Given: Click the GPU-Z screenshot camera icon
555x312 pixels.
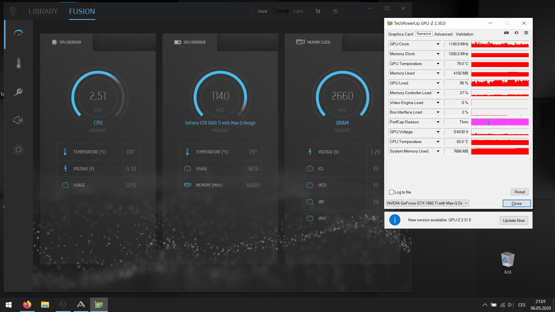Looking at the screenshot, I should pyautogui.click(x=506, y=33).
